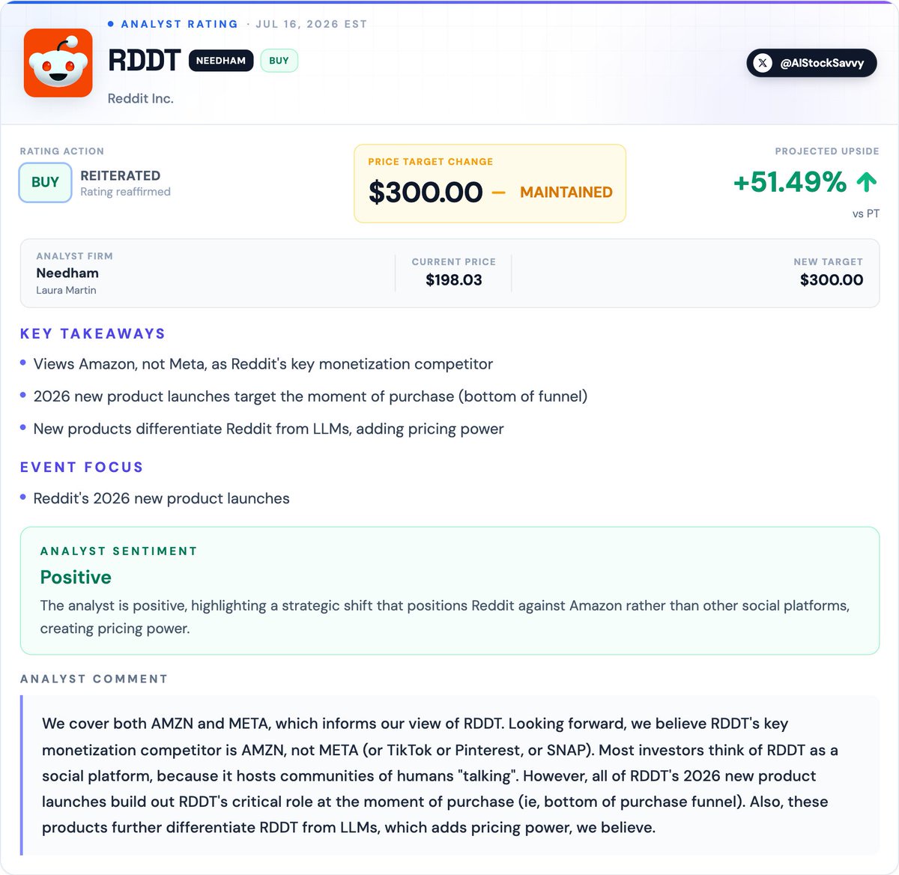The height and width of the screenshot is (875, 899).
Task: Click the $300.00 price target amount
Action: pos(426,192)
